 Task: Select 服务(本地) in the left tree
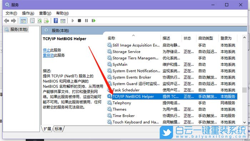tap(16, 30)
